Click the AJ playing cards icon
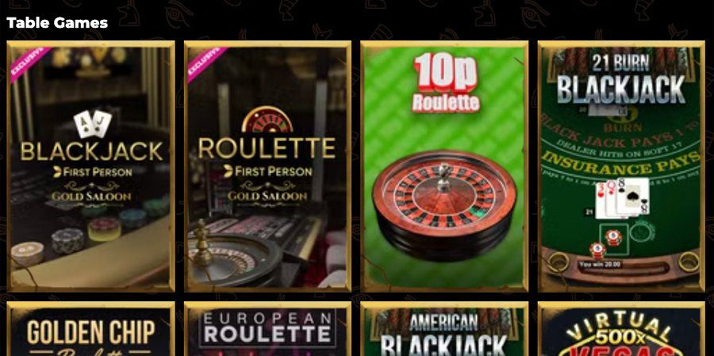Viewport: 714px width, 356px height. pos(93,124)
